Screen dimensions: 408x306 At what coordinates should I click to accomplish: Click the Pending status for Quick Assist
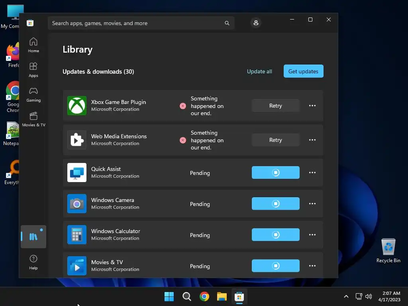200,173
